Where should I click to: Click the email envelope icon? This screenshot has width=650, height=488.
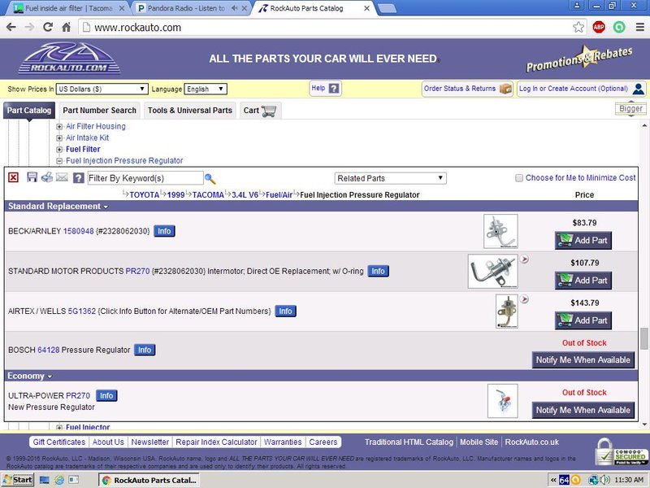(x=62, y=177)
